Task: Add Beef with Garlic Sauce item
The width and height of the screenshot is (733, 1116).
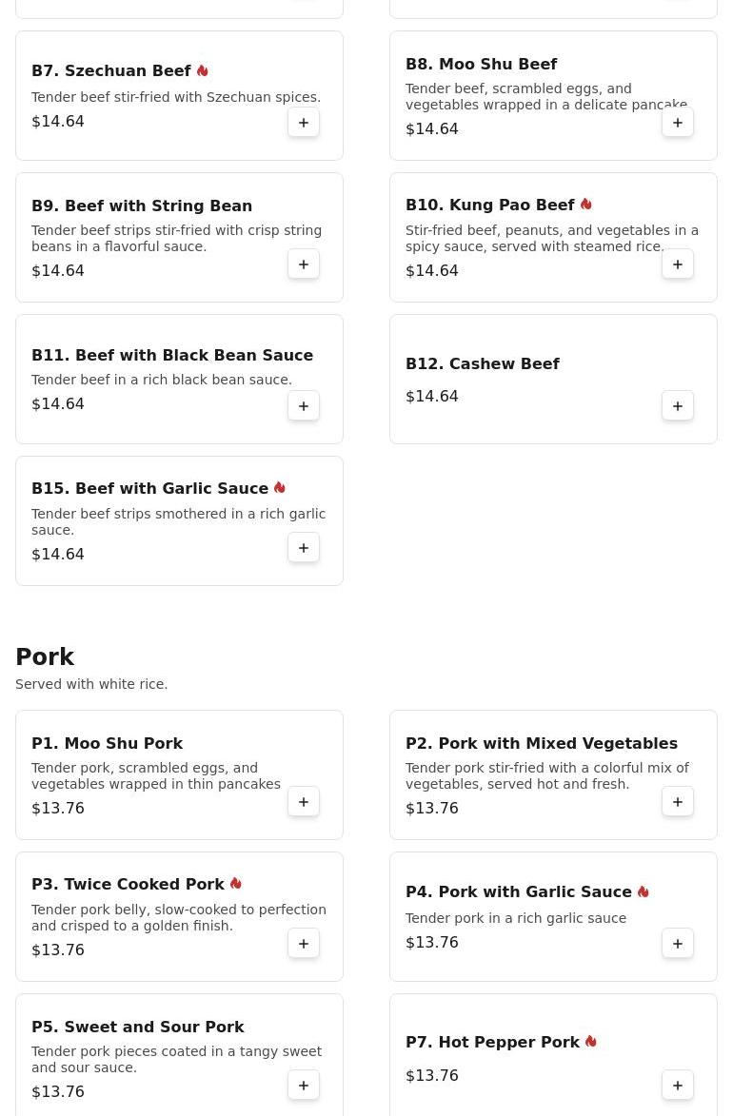Action: [304, 548]
